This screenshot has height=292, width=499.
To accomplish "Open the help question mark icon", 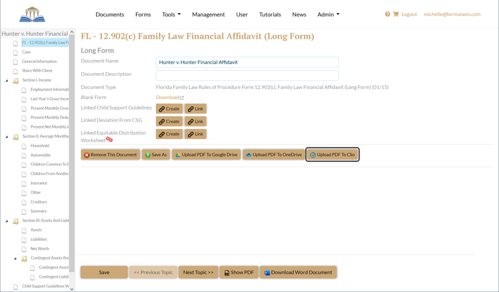I will tap(387, 14).
